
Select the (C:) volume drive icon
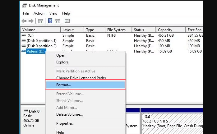[24, 35]
